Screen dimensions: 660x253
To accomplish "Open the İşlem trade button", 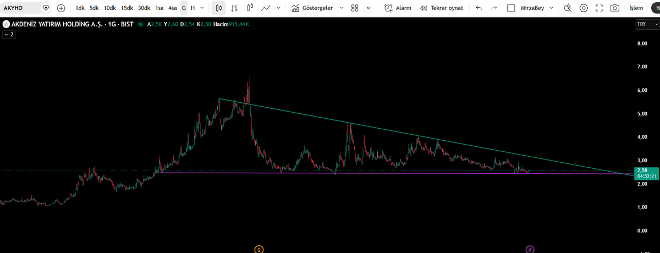I will (x=635, y=8).
